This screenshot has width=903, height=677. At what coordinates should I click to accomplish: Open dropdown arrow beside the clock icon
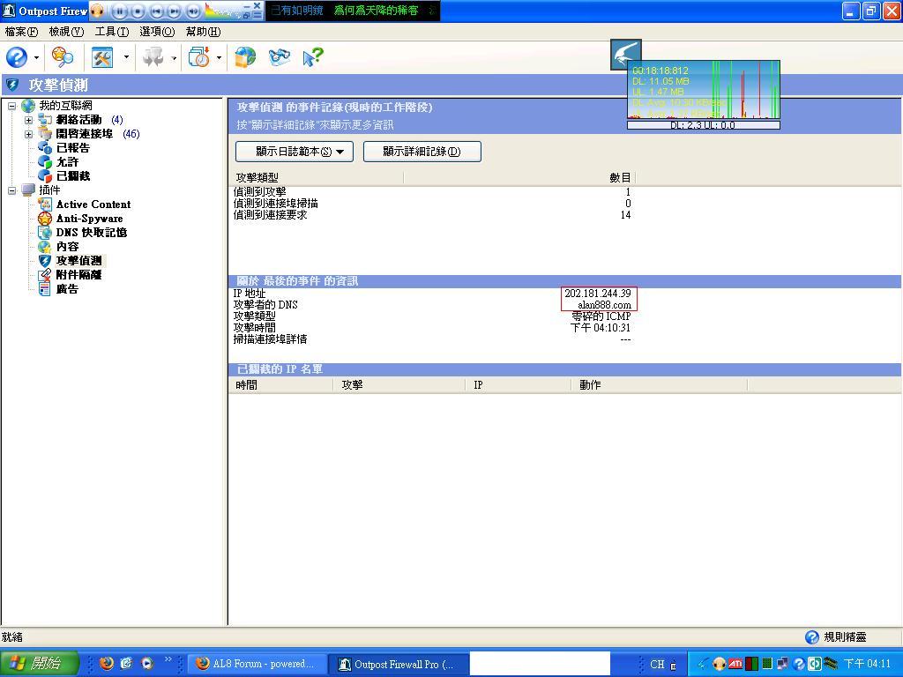[219, 57]
